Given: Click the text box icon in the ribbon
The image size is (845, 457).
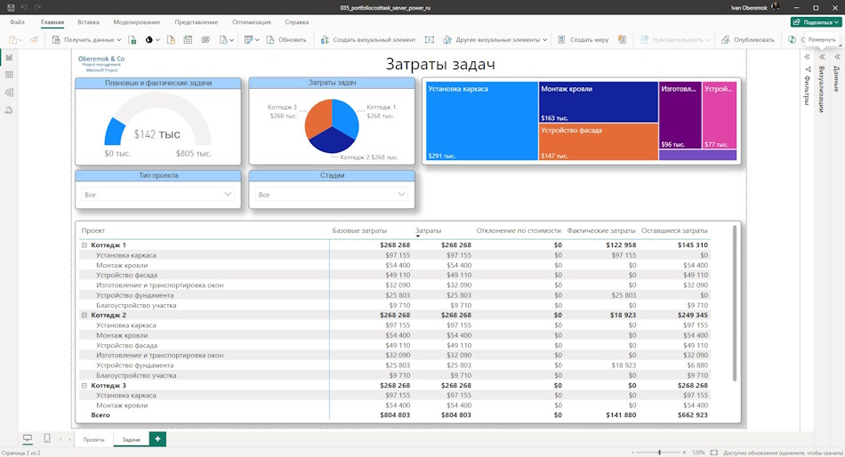Looking at the screenshot, I should point(430,40).
